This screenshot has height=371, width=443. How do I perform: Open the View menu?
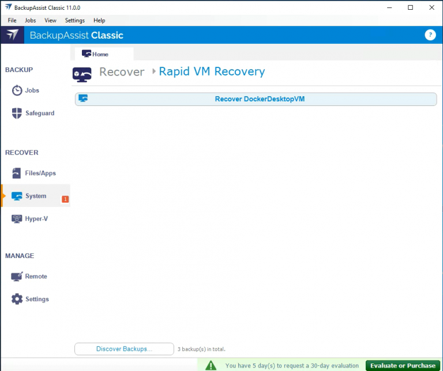(50, 20)
